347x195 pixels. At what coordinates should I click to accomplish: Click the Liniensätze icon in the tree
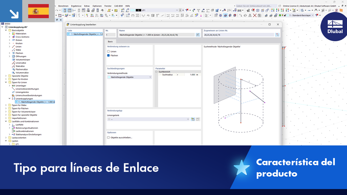click(x=13, y=63)
